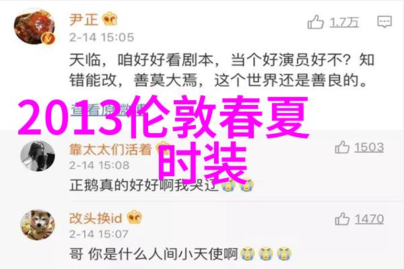Viewport: 404px width, 269px height.
Task: Open username link 改头换id
Action: click(96, 219)
